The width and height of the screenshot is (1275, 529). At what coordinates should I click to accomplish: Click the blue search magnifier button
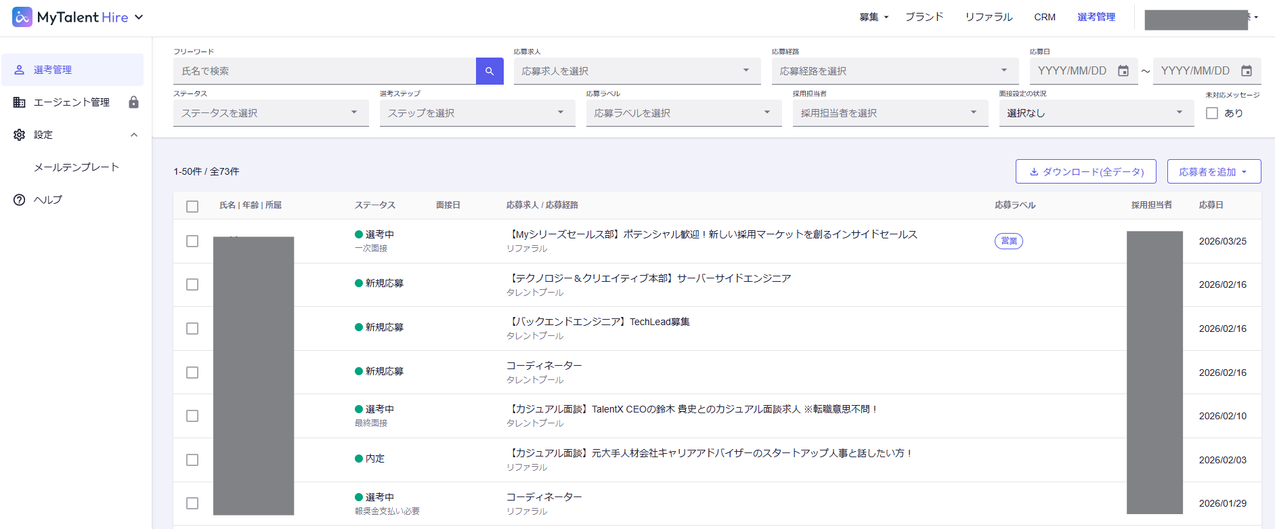point(490,71)
